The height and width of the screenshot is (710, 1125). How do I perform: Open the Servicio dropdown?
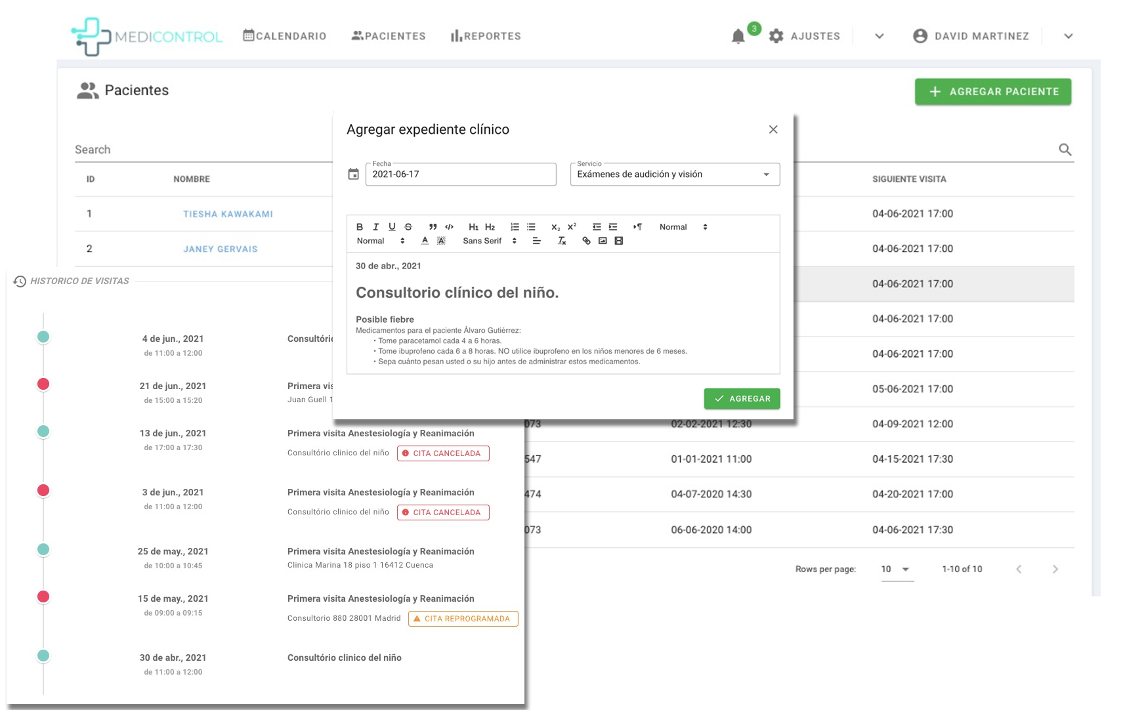click(x=675, y=175)
